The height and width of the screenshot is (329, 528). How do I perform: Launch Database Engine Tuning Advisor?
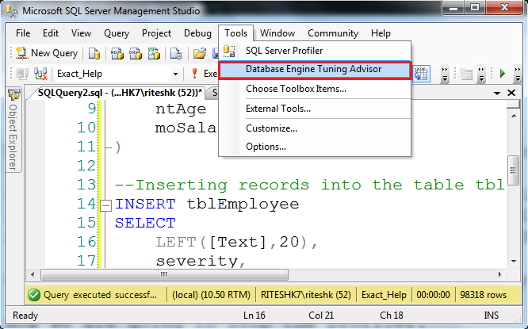[x=315, y=70]
